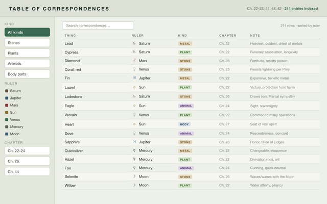Image resolution: width=327 pixels, height=204 pixels.
Task: Click the STONE tag in the Diamond row
Action: (x=185, y=61)
